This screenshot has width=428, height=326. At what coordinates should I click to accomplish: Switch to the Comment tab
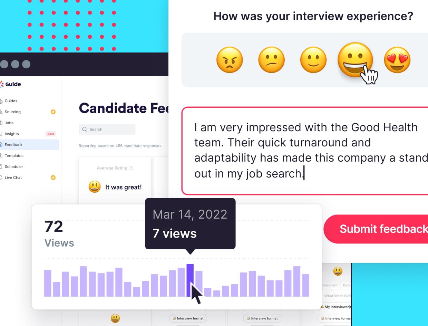pyautogui.click(x=330, y=285)
